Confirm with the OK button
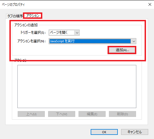 click(x=104, y=132)
